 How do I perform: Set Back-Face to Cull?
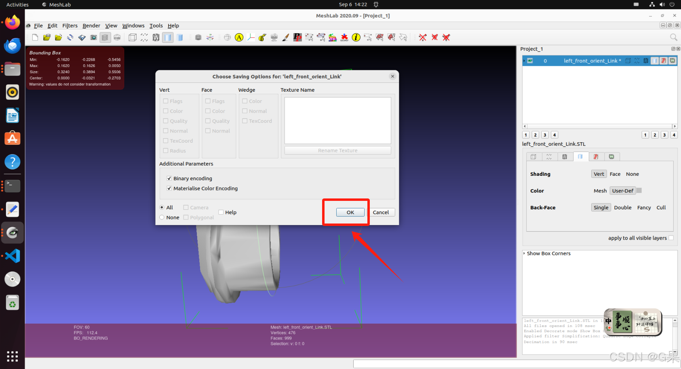[661, 208]
